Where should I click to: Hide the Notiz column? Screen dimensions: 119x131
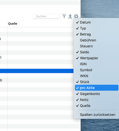click(97, 100)
